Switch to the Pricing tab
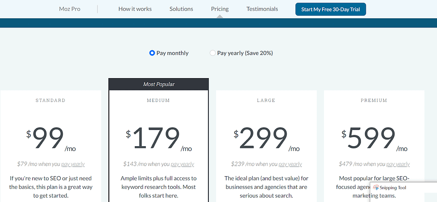 (x=220, y=9)
